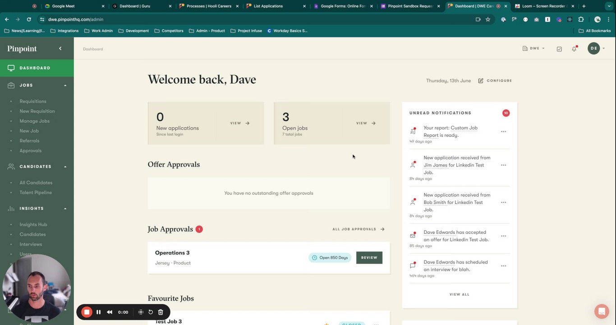Collapse the Pinpoint sidebar arrow
This screenshot has height=325, width=616.
click(60, 48)
